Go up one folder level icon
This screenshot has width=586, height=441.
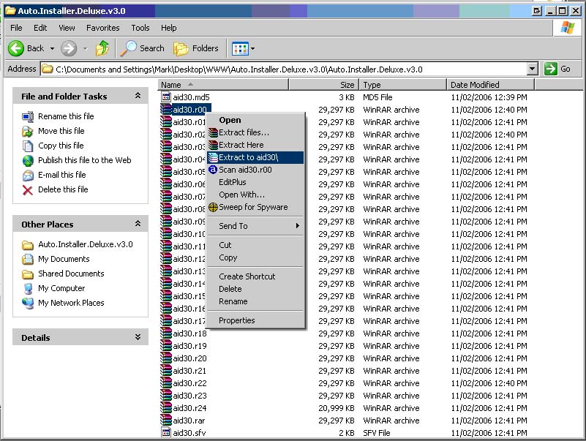tap(102, 48)
